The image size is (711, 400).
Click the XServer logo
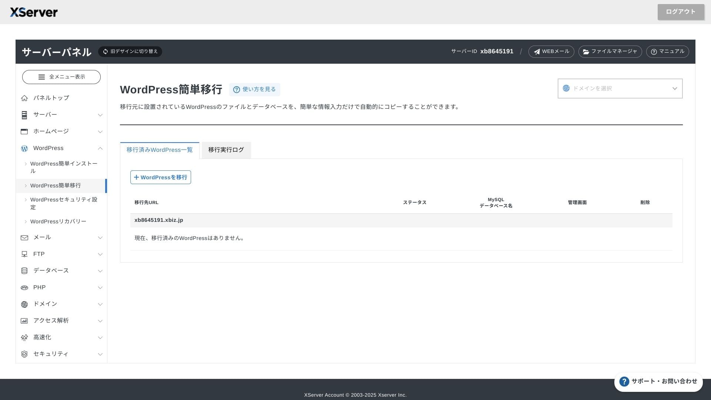[x=34, y=12]
